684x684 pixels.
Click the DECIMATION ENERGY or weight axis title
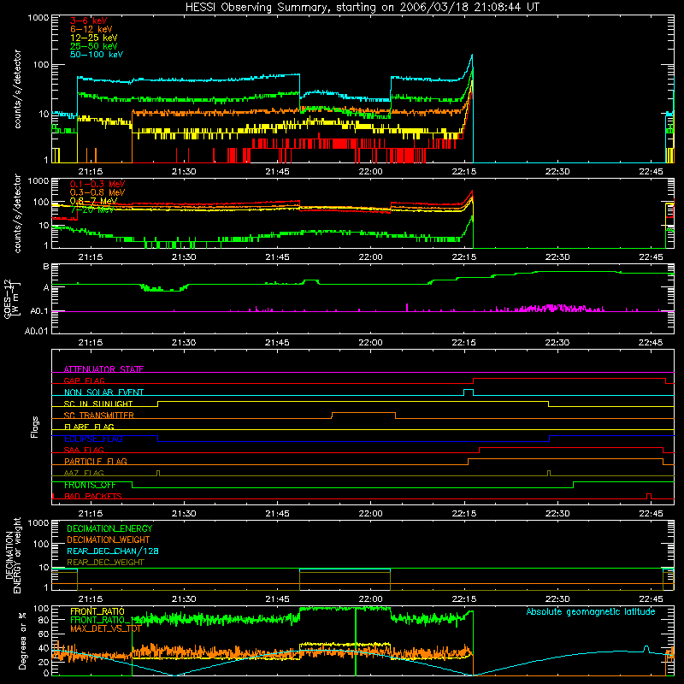coord(13,555)
